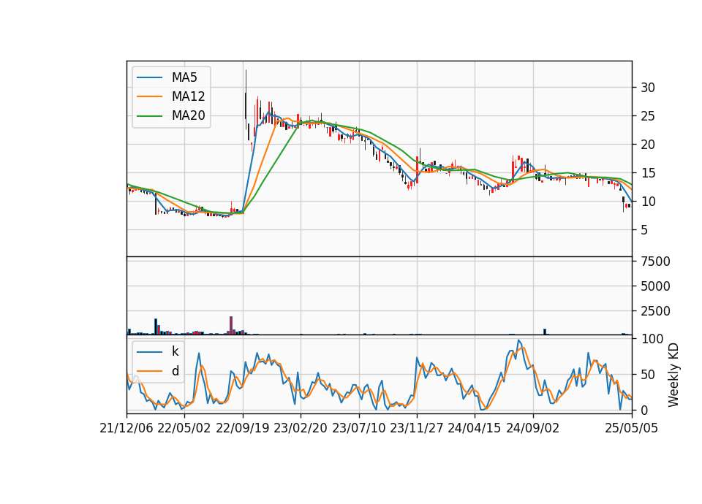This screenshot has height=504, width=702.
Task: Click the KD axis value 50
Action: click(x=648, y=375)
